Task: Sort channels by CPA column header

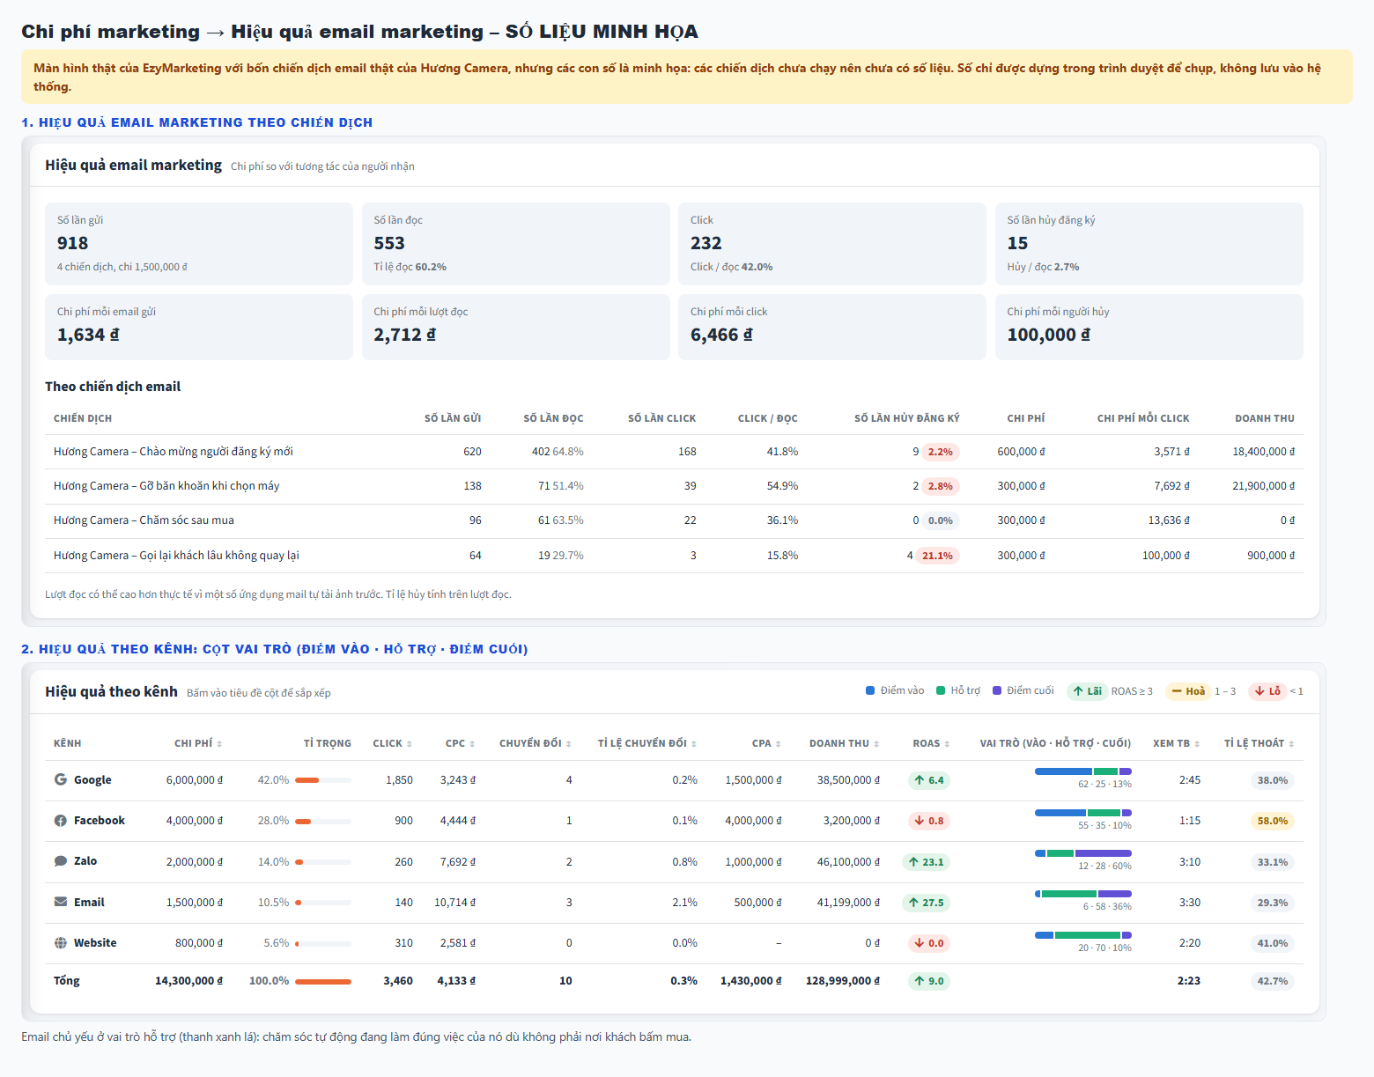Action: [x=767, y=743]
